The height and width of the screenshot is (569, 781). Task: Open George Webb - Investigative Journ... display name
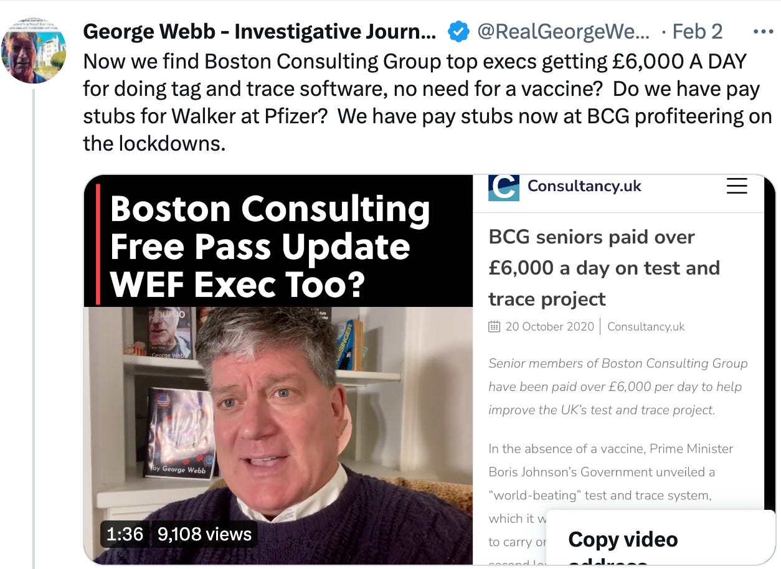point(260,31)
